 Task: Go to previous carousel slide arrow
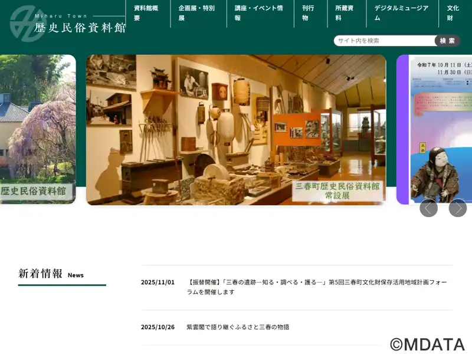click(x=428, y=208)
